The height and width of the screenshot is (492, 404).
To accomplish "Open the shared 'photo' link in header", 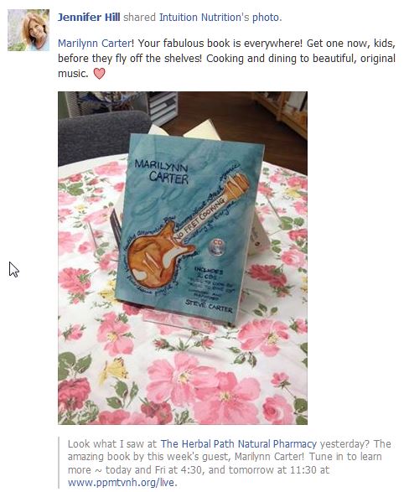I will (x=266, y=18).
